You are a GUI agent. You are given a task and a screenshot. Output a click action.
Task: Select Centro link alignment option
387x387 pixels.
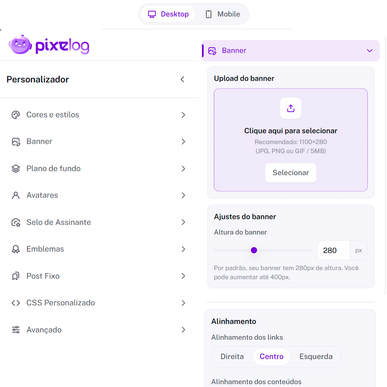(x=272, y=357)
